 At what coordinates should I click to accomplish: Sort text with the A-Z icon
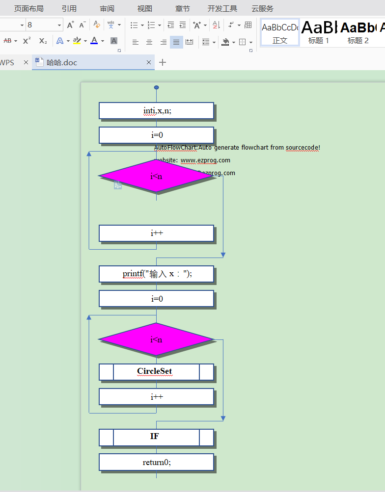point(216,25)
